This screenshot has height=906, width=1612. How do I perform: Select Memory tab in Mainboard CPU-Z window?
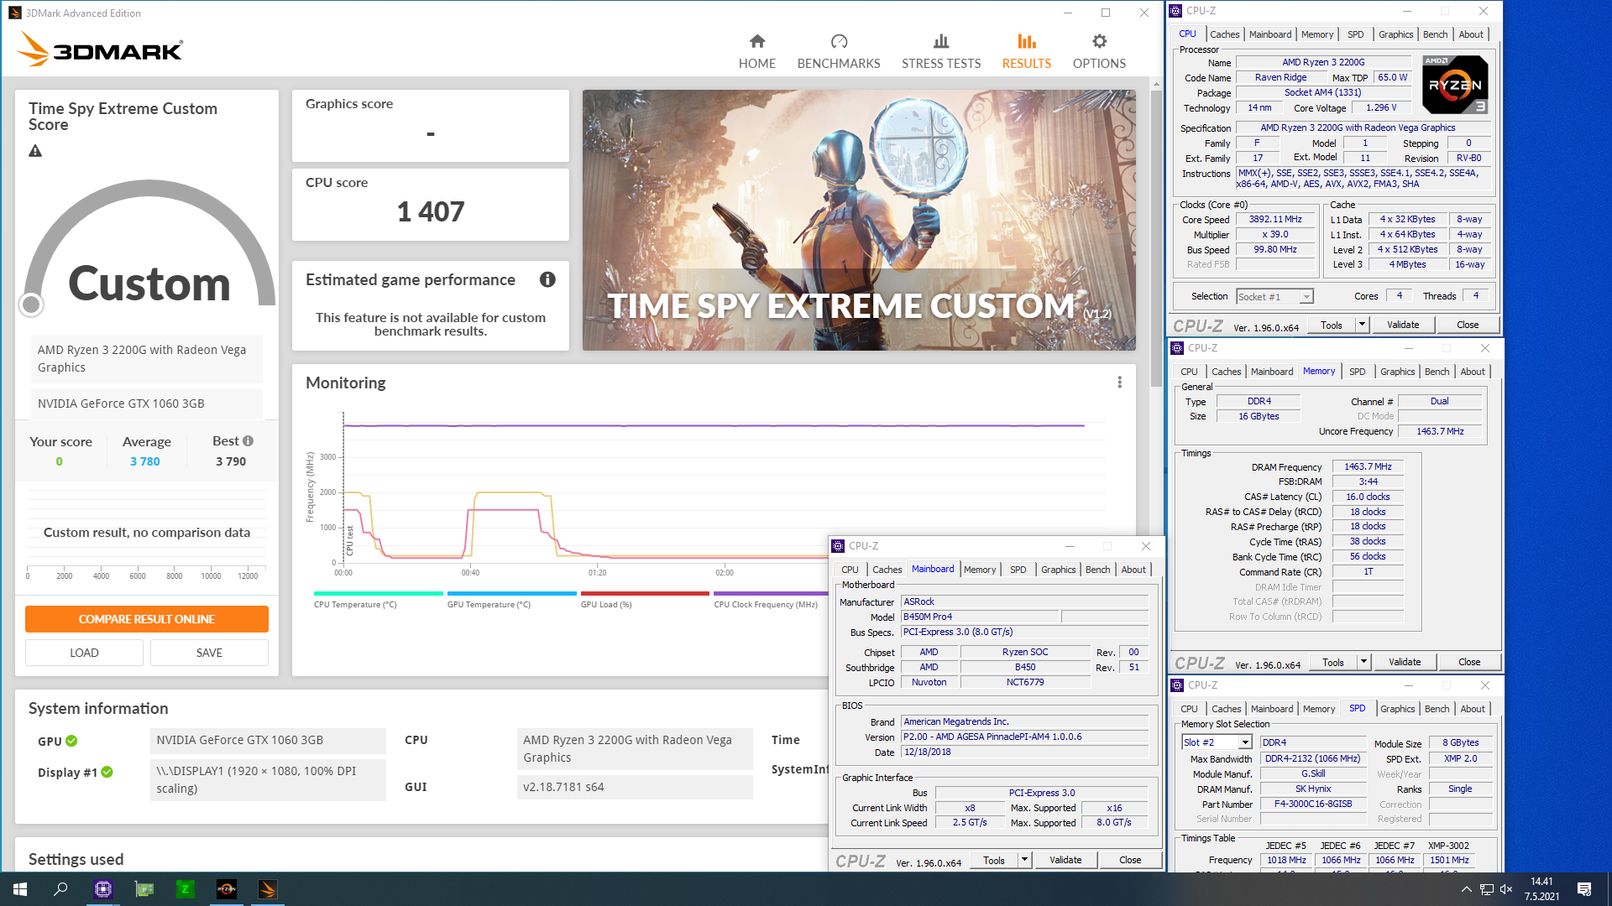click(x=979, y=570)
